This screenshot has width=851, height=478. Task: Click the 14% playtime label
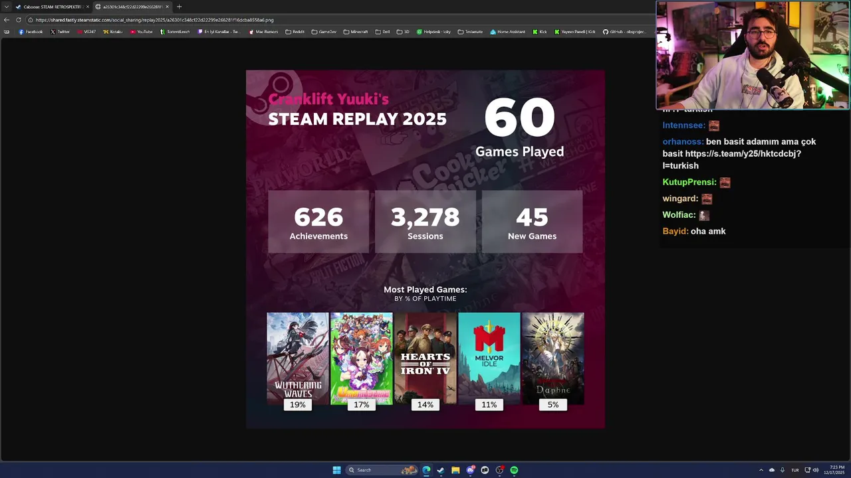click(x=425, y=404)
